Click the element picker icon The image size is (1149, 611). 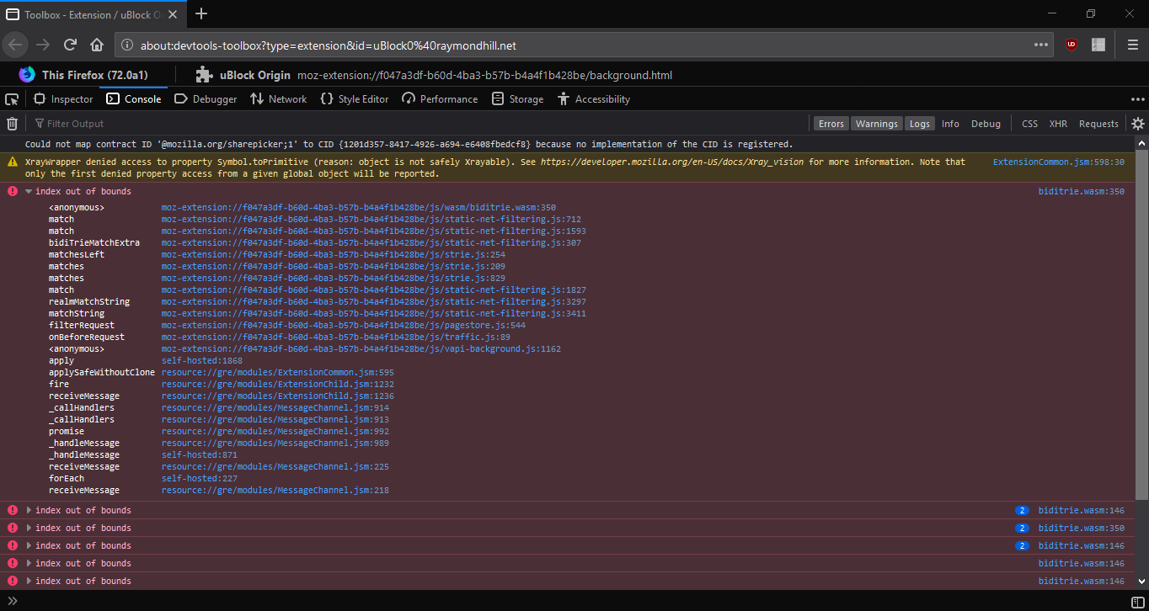(12, 98)
